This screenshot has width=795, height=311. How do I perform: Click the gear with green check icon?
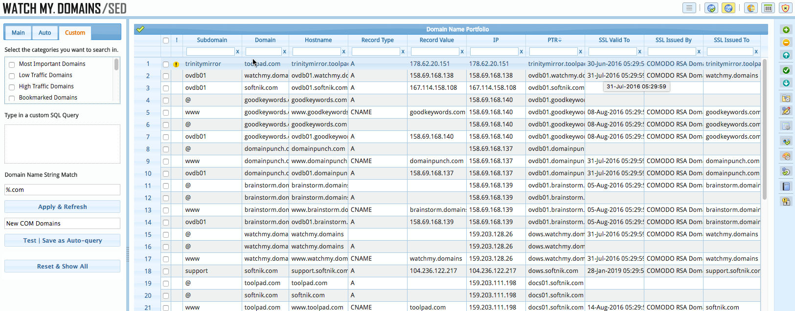tap(786, 171)
